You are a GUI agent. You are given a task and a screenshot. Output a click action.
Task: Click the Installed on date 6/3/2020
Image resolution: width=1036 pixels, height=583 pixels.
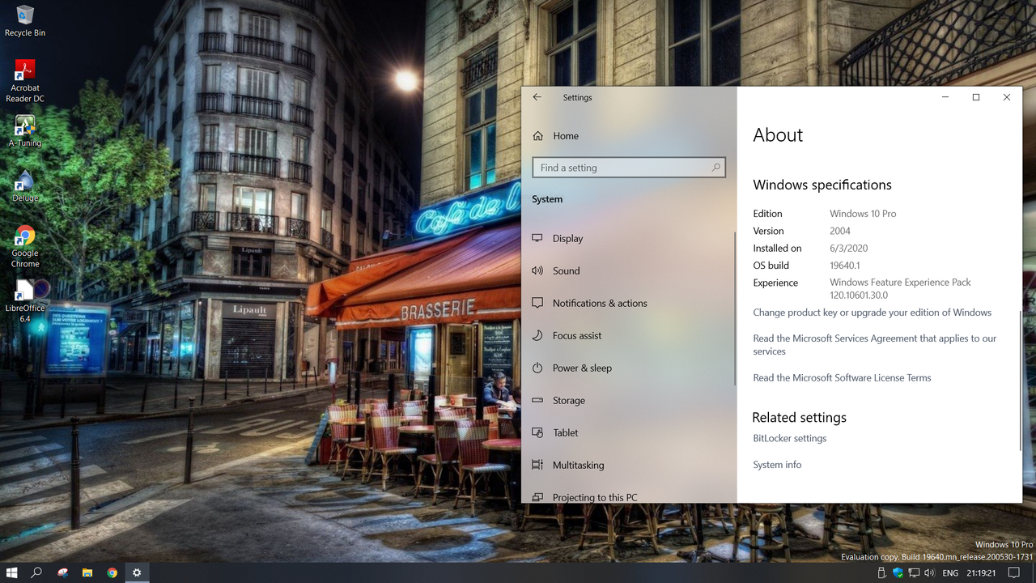click(x=848, y=249)
